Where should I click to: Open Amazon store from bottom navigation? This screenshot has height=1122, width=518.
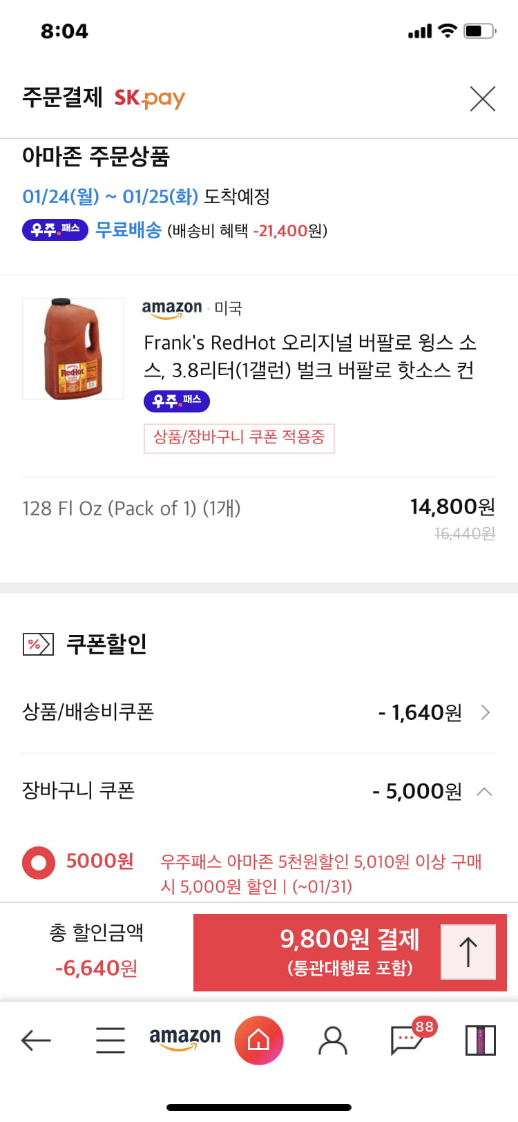pyautogui.click(x=185, y=1039)
